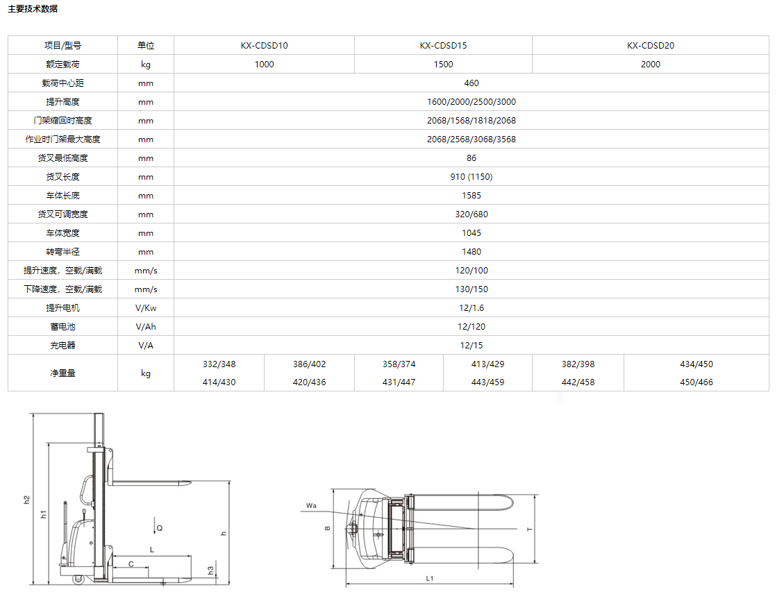Select the 门架缩回时高度 row label
The width and height of the screenshot is (784, 592).
62,120
